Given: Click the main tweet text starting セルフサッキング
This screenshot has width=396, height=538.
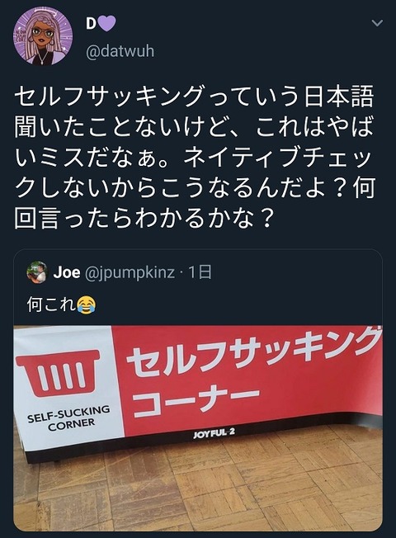Looking at the screenshot, I should [194, 158].
